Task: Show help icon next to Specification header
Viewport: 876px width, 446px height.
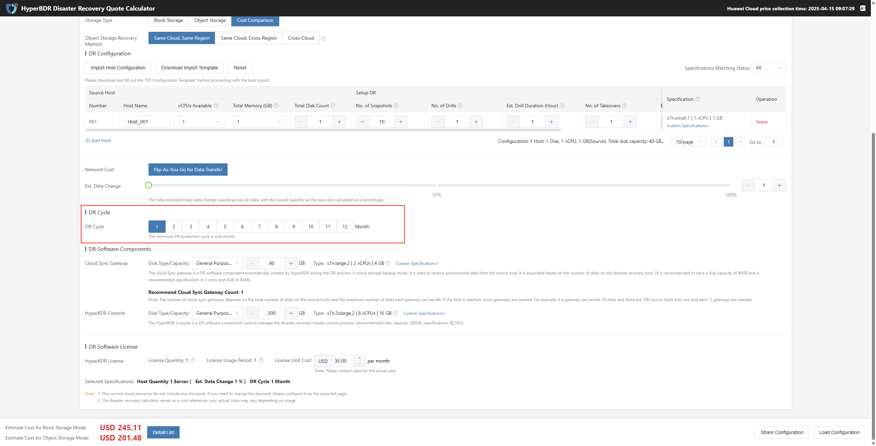Action: tap(698, 99)
